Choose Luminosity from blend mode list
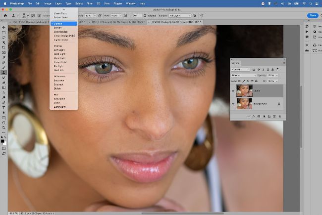Image resolution: width=322 pixels, height=215 pixels. pos(59,107)
